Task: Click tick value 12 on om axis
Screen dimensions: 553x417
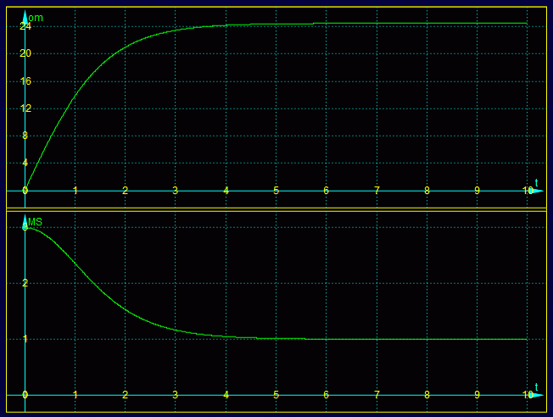Action: (x=25, y=108)
